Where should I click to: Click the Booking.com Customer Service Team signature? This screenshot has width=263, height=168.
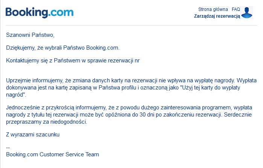(x=53, y=154)
